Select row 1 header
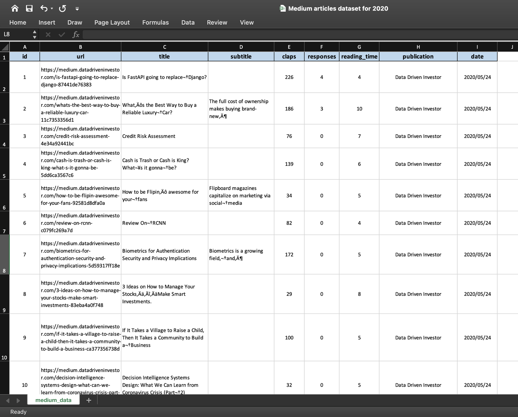 4,57
